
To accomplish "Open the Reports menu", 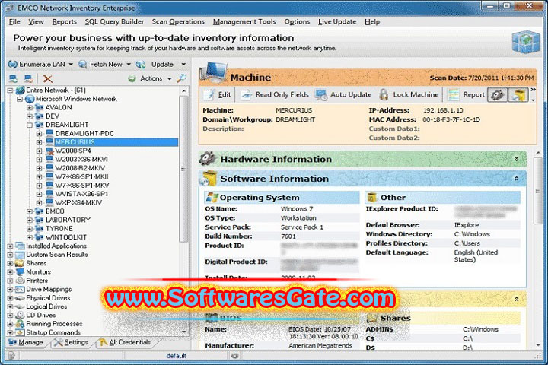I will tap(64, 21).
